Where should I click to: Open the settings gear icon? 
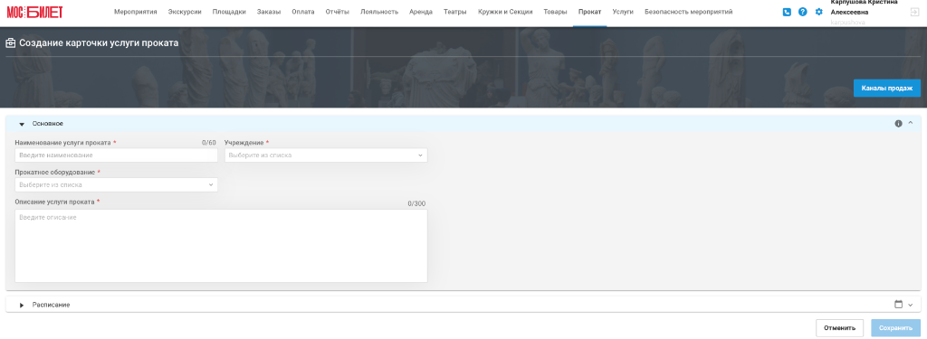tap(818, 12)
